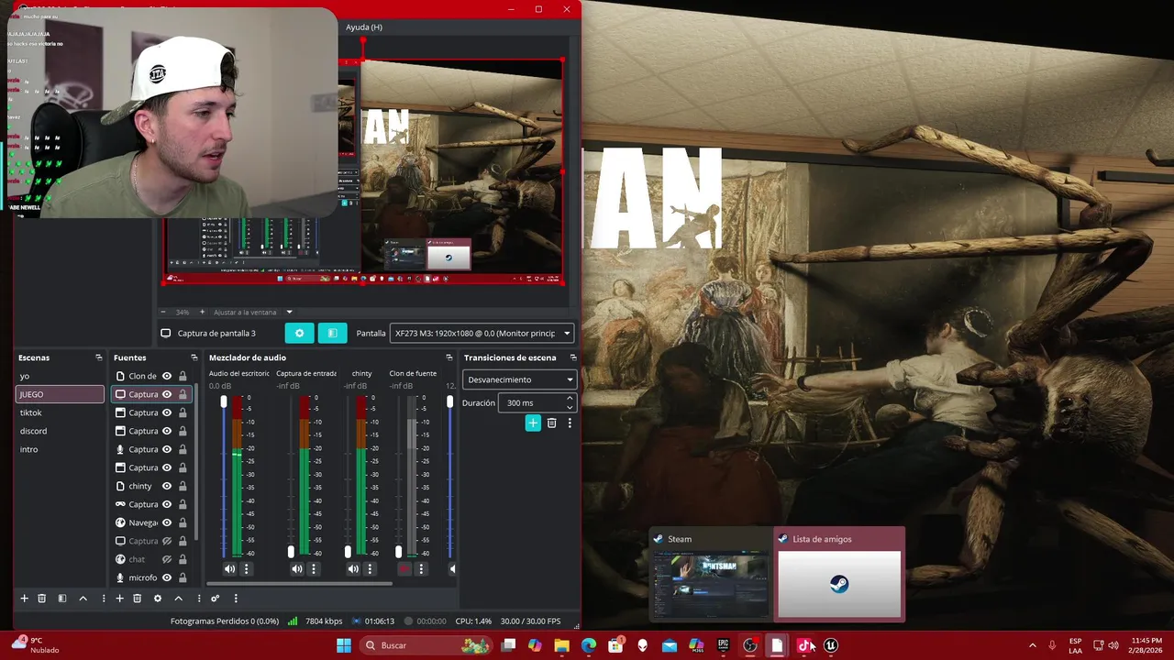Remove selected scene with Escenas trash icon
This screenshot has width=1174, height=660.
coord(41,599)
